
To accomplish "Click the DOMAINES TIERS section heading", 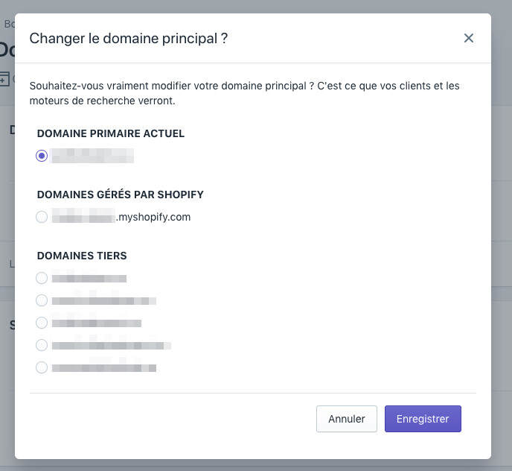I will pos(82,256).
